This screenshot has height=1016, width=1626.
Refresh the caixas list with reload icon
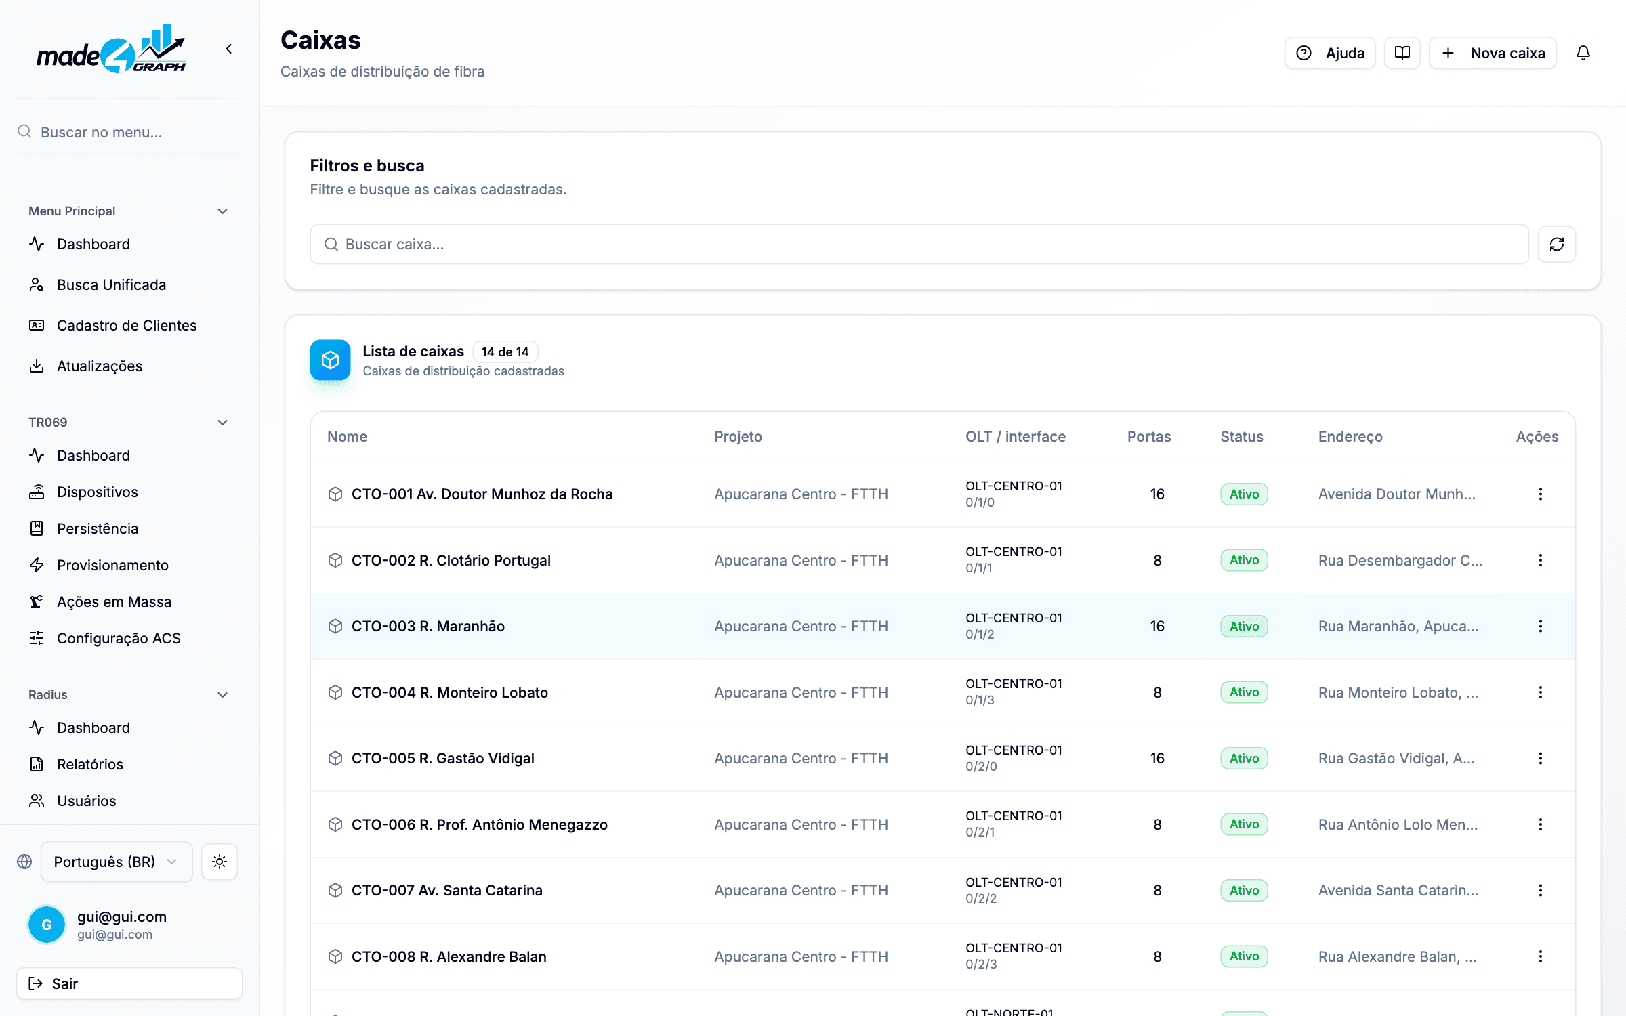pyautogui.click(x=1556, y=244)
